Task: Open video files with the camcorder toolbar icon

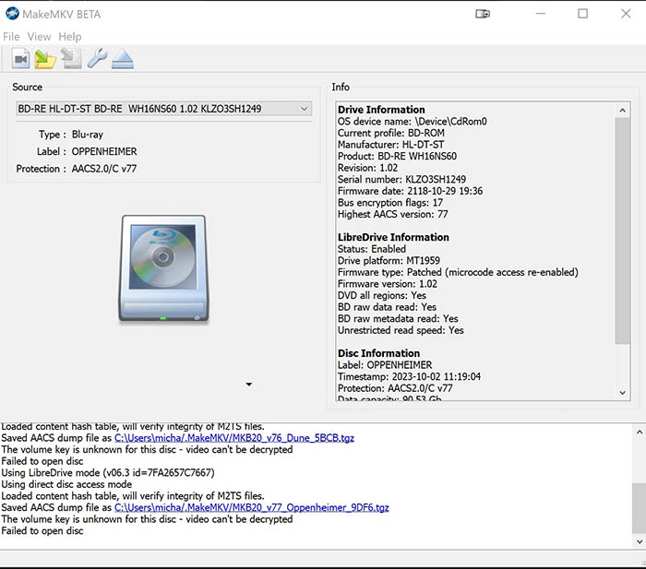Action: pos(20,59)
